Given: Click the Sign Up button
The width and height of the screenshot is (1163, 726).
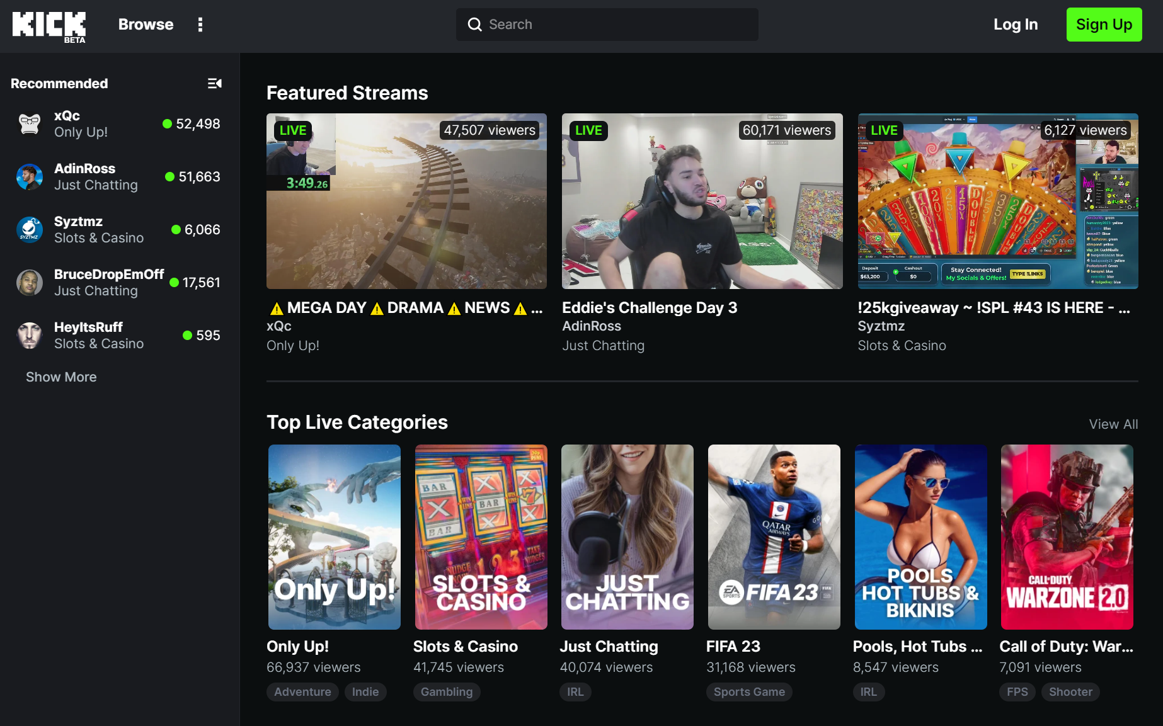Looking at the screenshot, I should click(x=1104, y=24).
